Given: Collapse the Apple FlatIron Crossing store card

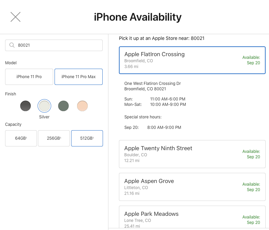Looking at the screenshot, I should (x=192, y=60).
